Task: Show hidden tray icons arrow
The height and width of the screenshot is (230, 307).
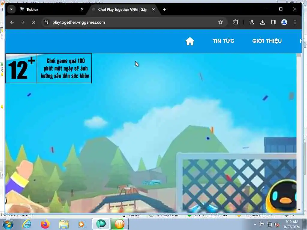Action: (255, 224)
